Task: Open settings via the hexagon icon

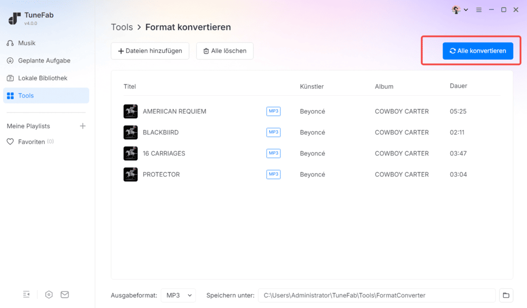Action: pyautogui.click(x=49, y=294)
